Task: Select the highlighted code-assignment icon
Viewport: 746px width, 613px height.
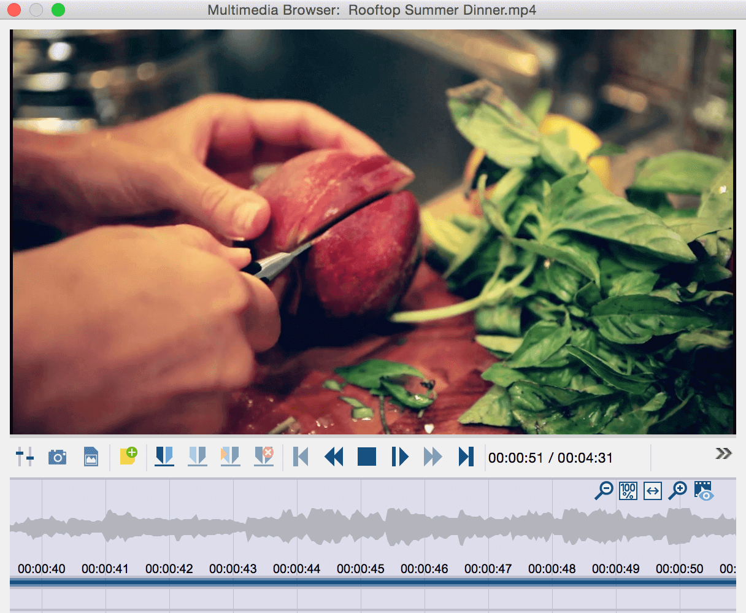Action: pos(231,457)
